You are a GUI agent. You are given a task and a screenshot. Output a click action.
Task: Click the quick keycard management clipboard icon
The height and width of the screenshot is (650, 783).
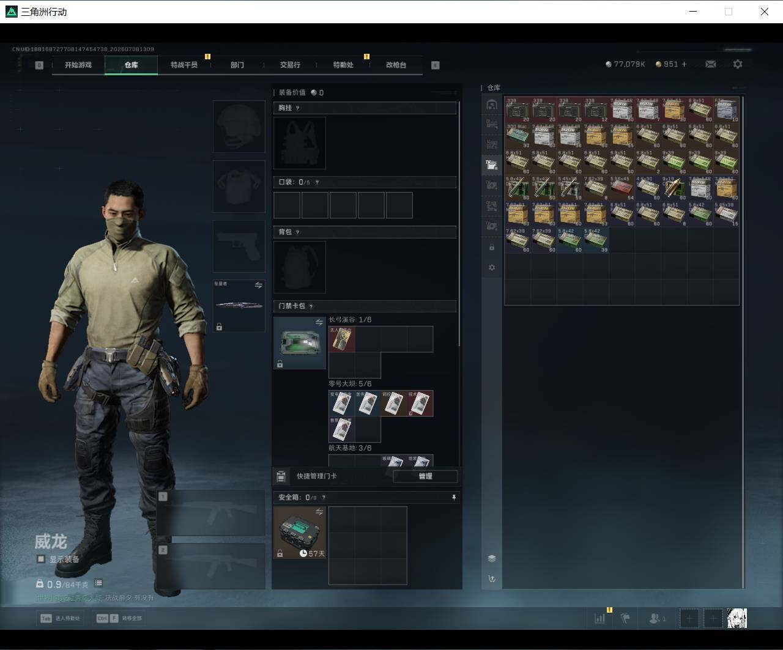(281, 476)
